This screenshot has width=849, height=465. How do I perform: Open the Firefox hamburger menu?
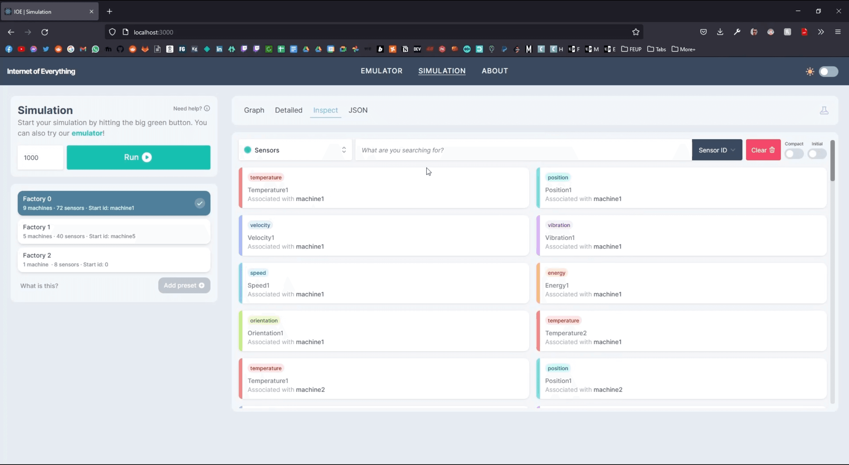(x=838, y=32)
